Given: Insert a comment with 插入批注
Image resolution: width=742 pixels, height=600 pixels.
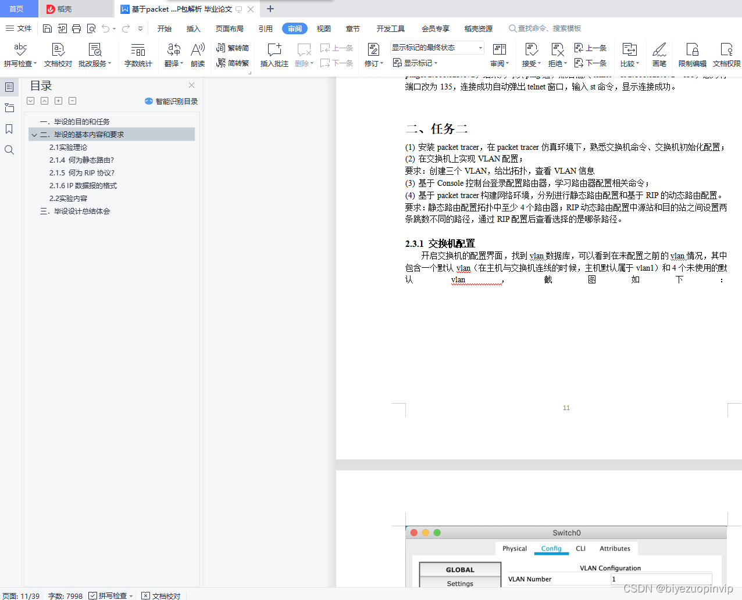Looking at the screenshot, I should (x=273, y=55).
